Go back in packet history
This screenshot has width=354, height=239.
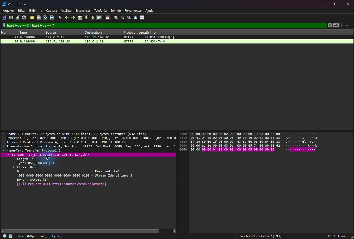pos(67,17)
